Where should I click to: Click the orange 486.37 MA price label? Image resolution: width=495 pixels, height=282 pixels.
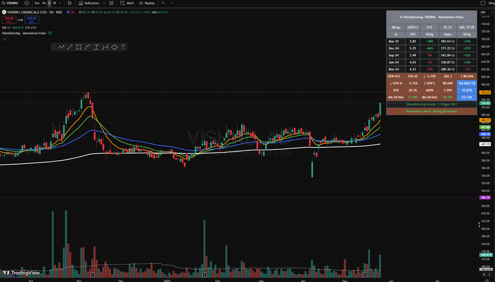485,120
